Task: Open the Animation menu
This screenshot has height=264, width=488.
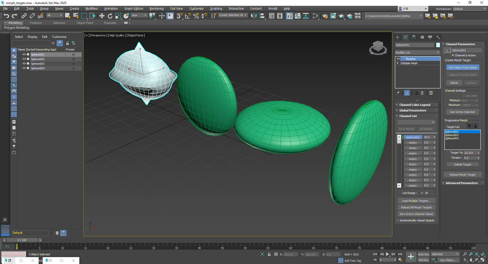Action: click(x=111, y=8)
